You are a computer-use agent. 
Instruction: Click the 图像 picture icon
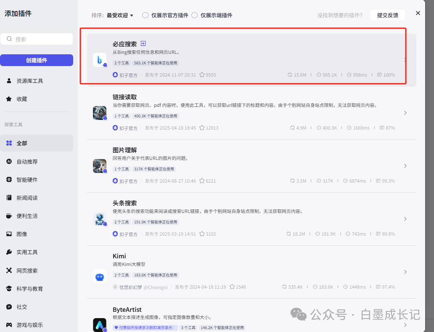point(9,234)
